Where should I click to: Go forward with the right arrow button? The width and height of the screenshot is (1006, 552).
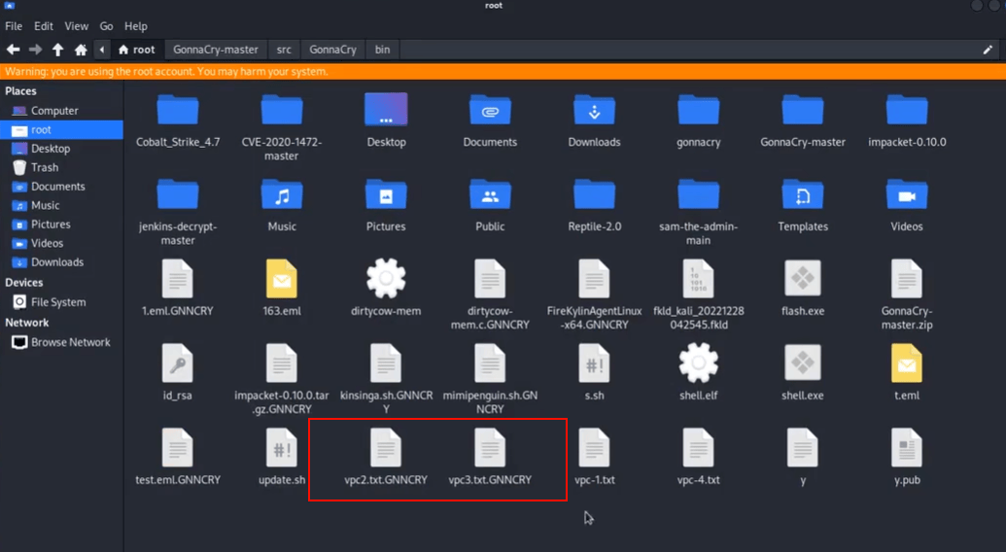click(x=35, y=50)
